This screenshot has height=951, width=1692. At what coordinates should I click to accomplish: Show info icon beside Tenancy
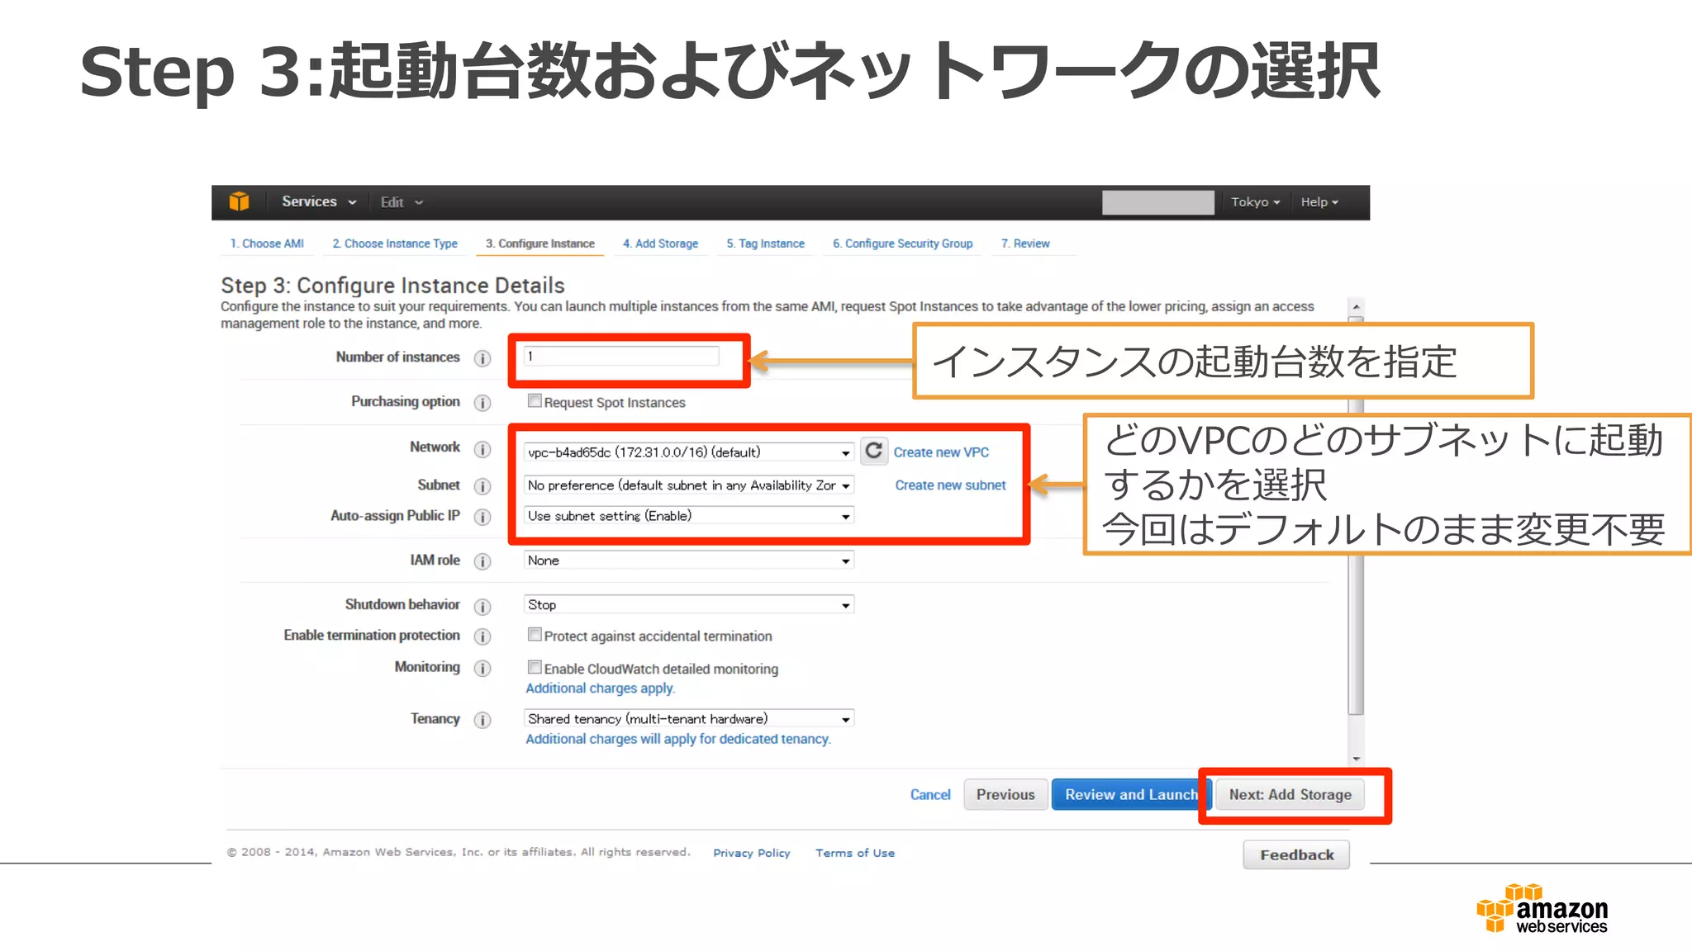482,720
